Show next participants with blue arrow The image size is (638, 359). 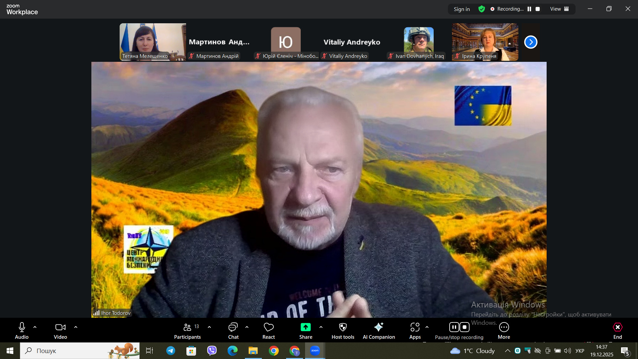531,42
